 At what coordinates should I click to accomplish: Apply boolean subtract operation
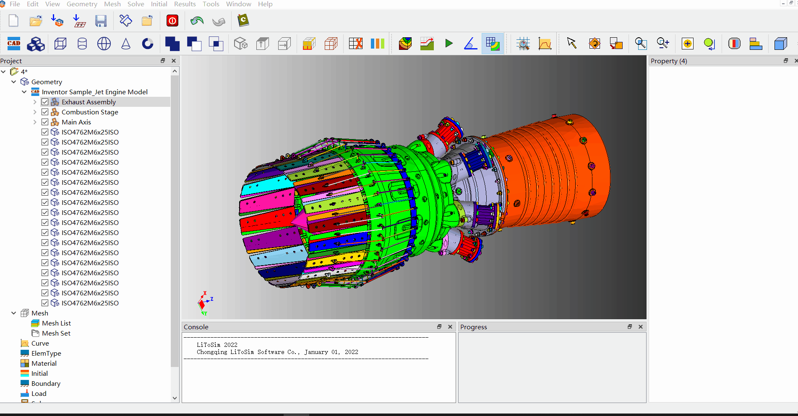pos(194,44)
